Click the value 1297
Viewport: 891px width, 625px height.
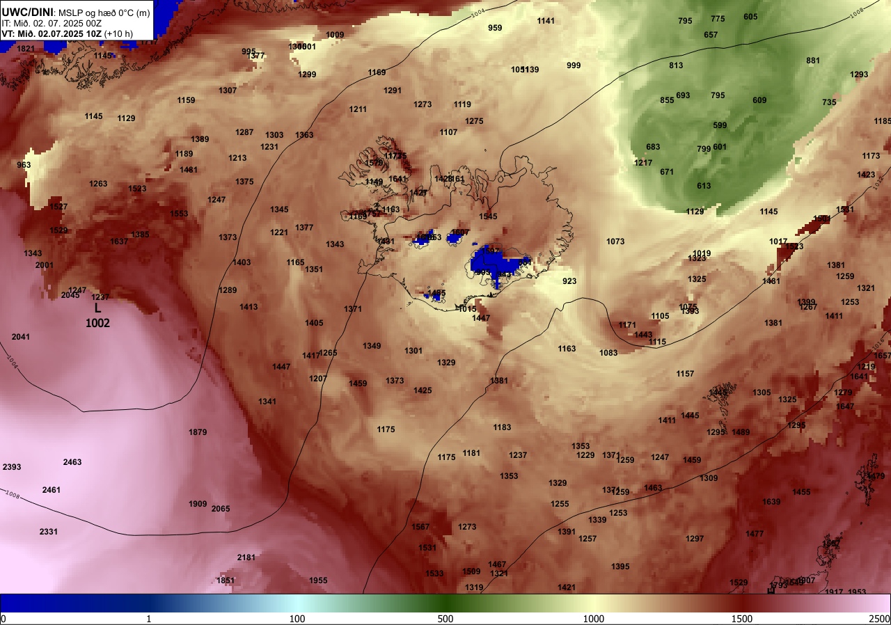[x=695, y=539]
